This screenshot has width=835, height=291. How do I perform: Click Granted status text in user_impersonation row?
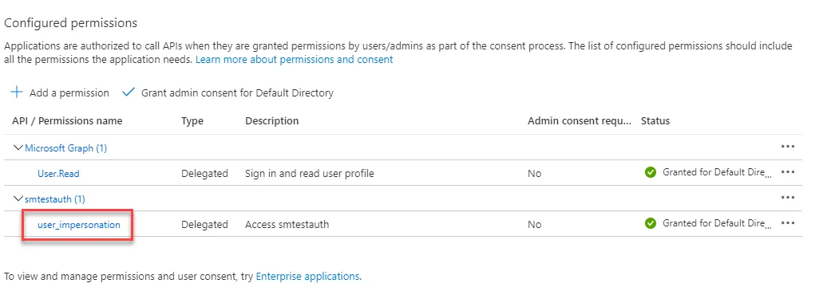pos(717,223)
